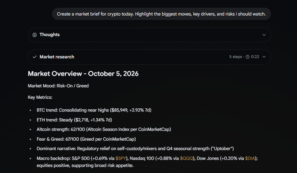Click 'Market Mood: Risk-On / Greed' line
Screen dimensions: 297x173
pos(58,86)
